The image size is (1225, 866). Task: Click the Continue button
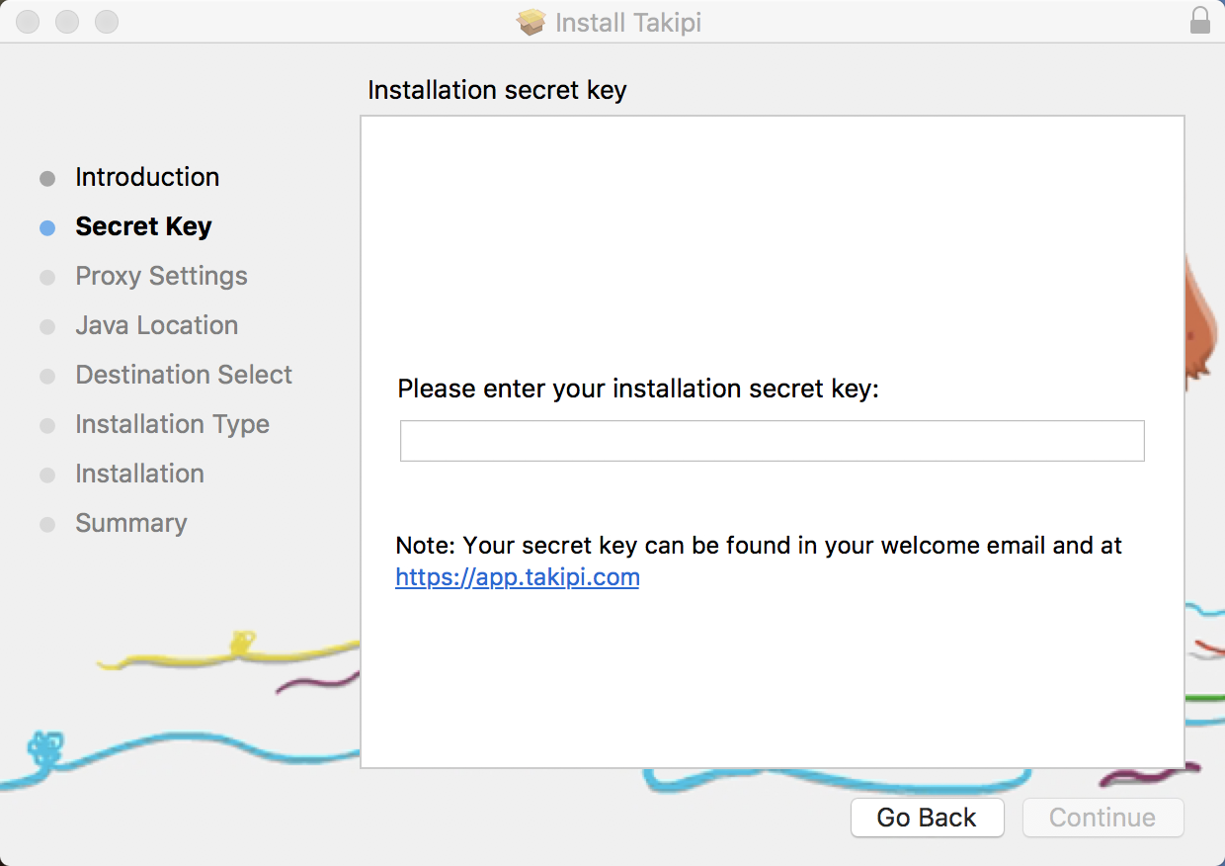pos(1102,818)
